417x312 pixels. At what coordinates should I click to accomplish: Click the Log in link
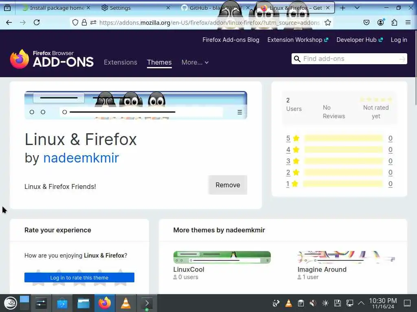pyautogui.click(x=399, y=40)
